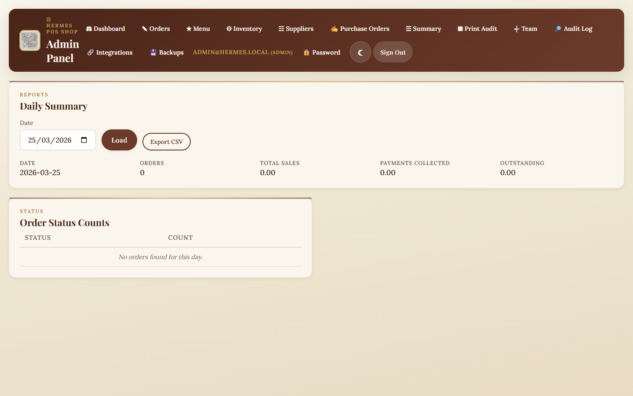Open Orders via the pencil icon

click(x=144, y=29)
